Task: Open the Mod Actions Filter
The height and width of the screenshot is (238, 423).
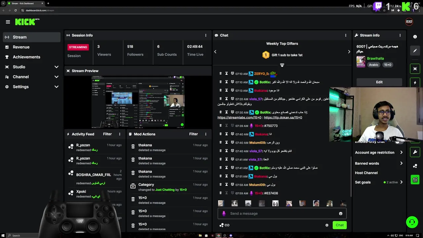Action: coord(193,134)
